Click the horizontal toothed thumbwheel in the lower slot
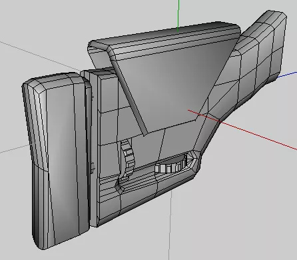297x260 pixels. 171,167
